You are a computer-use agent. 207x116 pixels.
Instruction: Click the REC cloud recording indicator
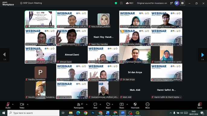pos(130,3)
